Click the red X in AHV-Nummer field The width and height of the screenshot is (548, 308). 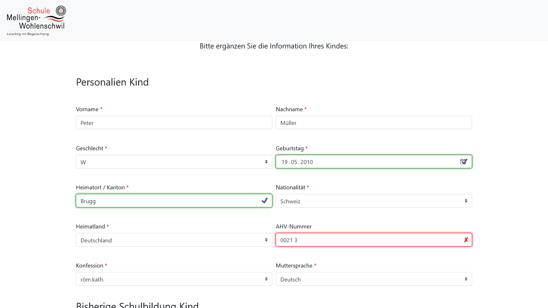(466, 240)
